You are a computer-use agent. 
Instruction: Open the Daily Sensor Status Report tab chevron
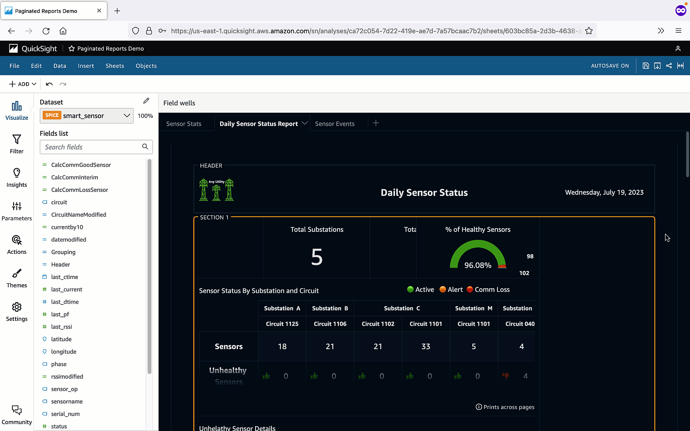coord(305,123)
